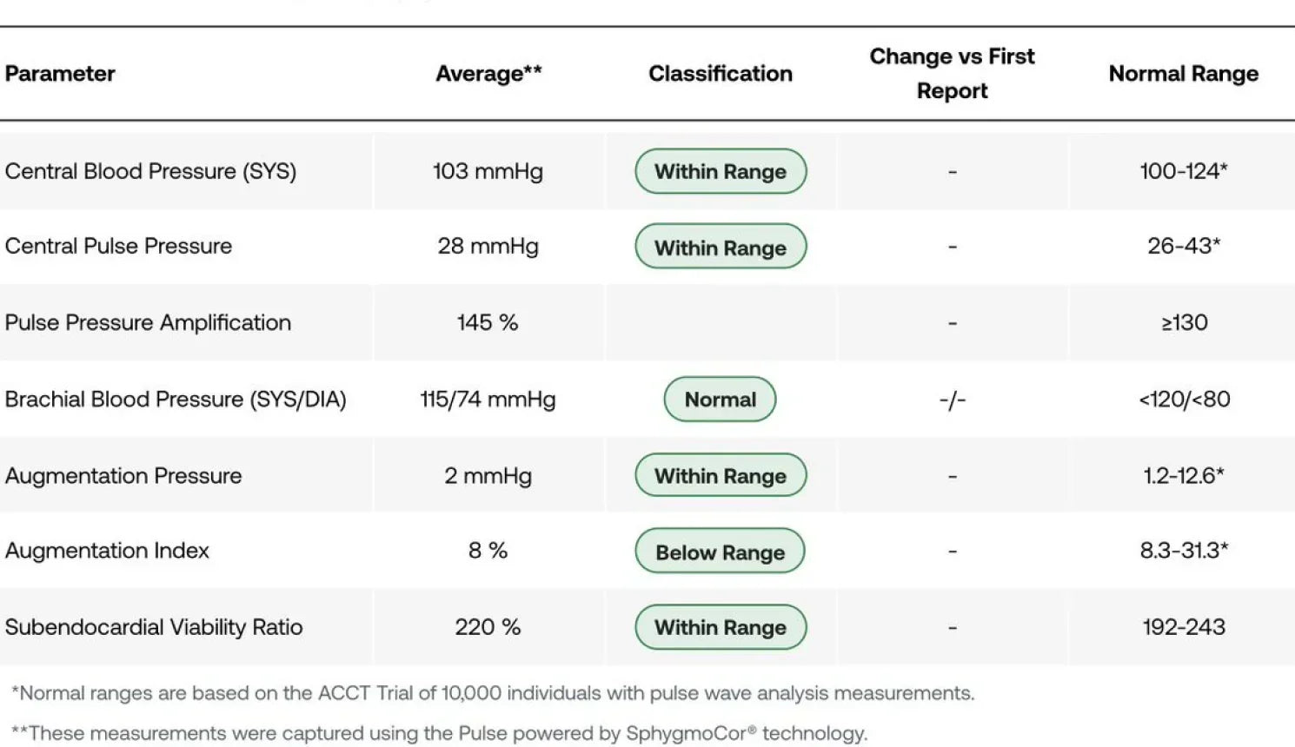Click the 192-243 normal range value

[x=1184, y=627]
